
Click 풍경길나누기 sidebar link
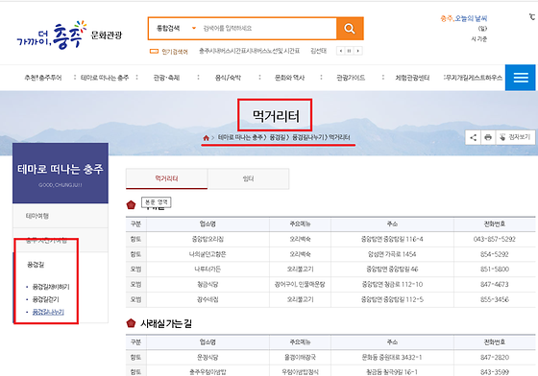(x=48, y=312)
